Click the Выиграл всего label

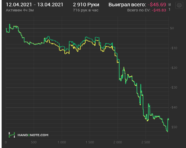tap(127, 5)
